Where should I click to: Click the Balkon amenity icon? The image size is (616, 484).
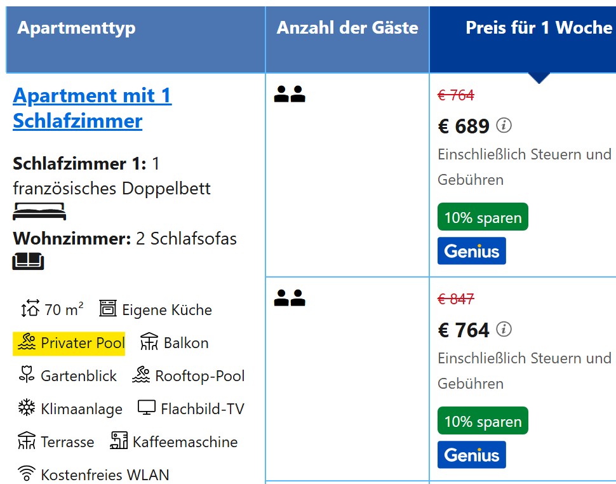pyautogui.click(x=149, y=342)
